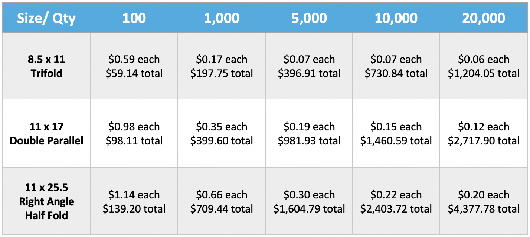Viewport: 530px width, 237px height.
Task: Select the 100 quantity column header
Action: [134, 18]
